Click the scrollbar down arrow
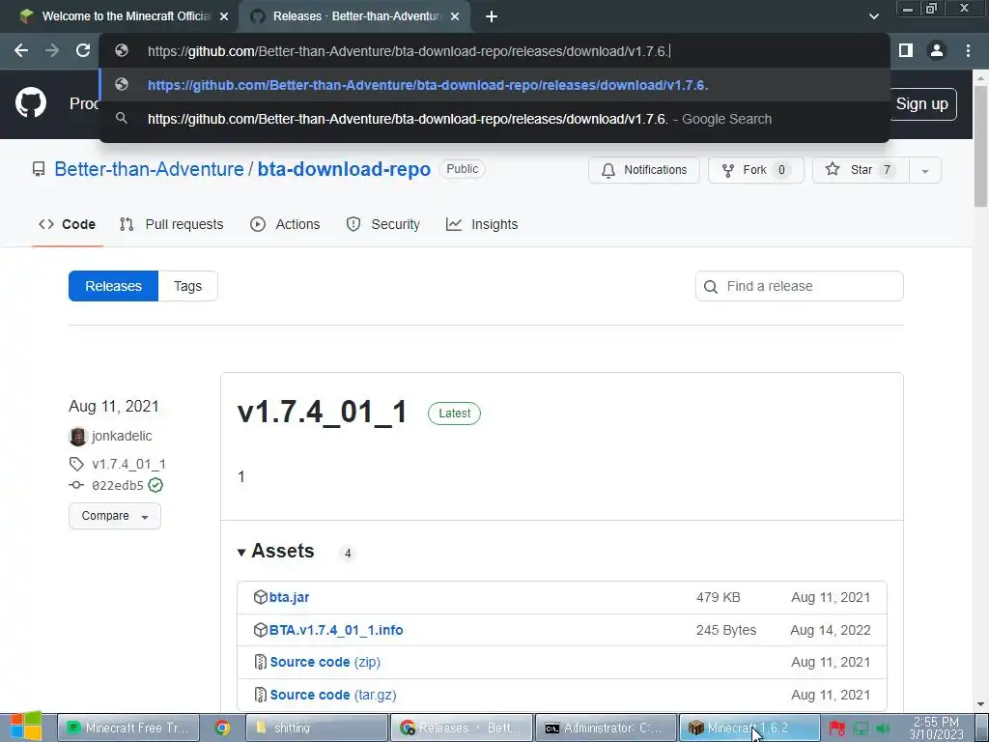This screenshot has width=989, height=742. (x=981, y=703)
